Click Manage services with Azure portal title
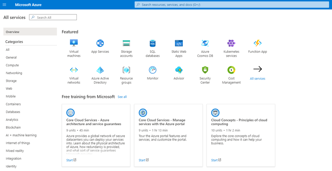 (x=162, y=122)
